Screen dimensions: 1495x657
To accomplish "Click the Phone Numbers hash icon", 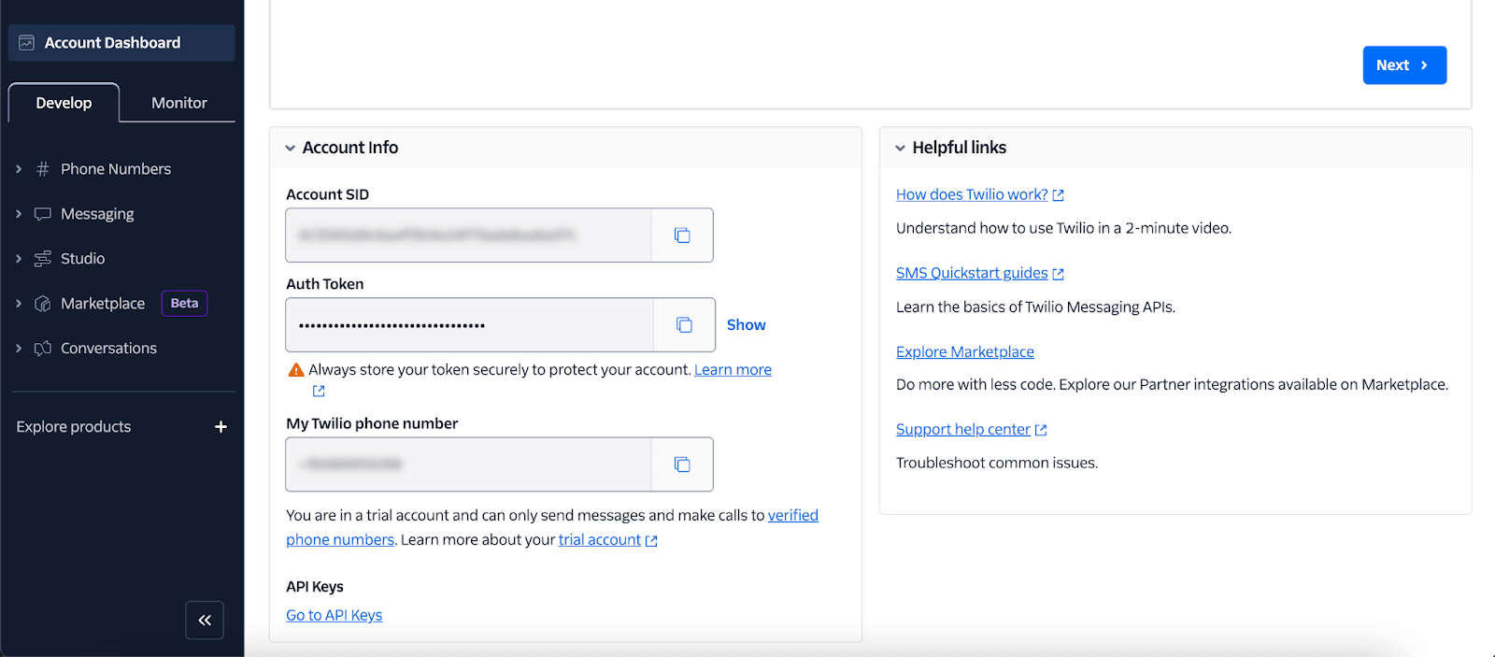I will pos(42,169).
